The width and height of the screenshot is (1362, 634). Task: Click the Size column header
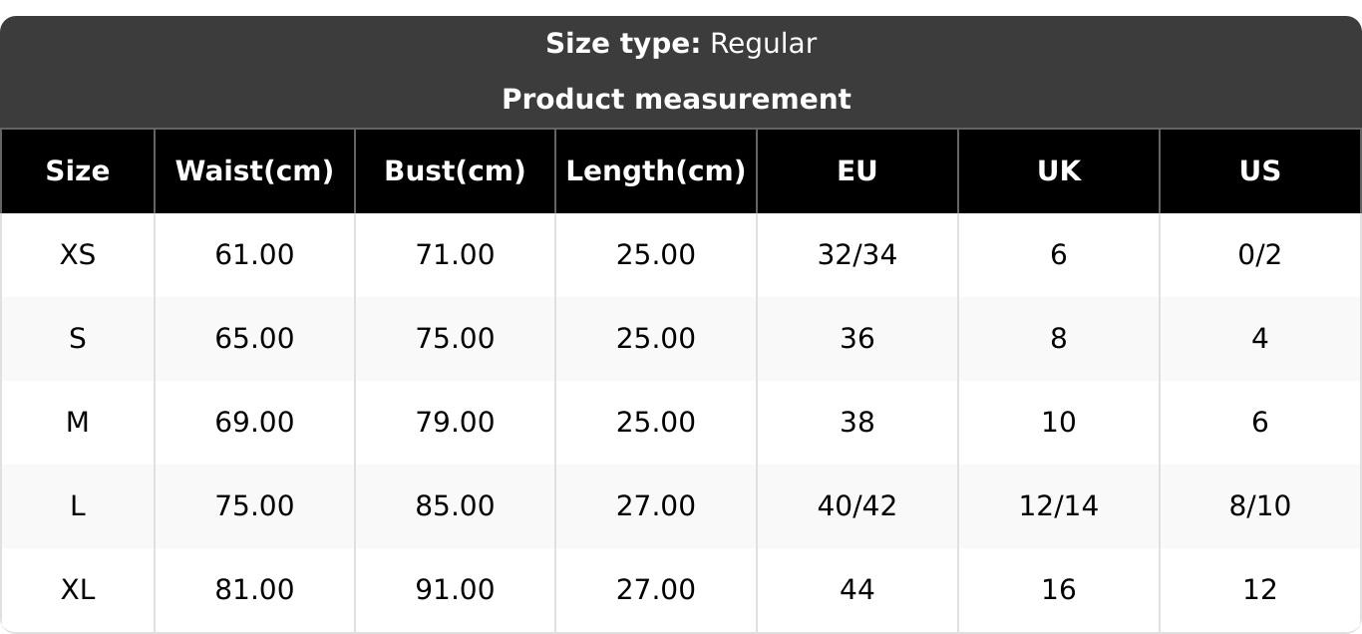pyautogui.click(x=78, y=171)
